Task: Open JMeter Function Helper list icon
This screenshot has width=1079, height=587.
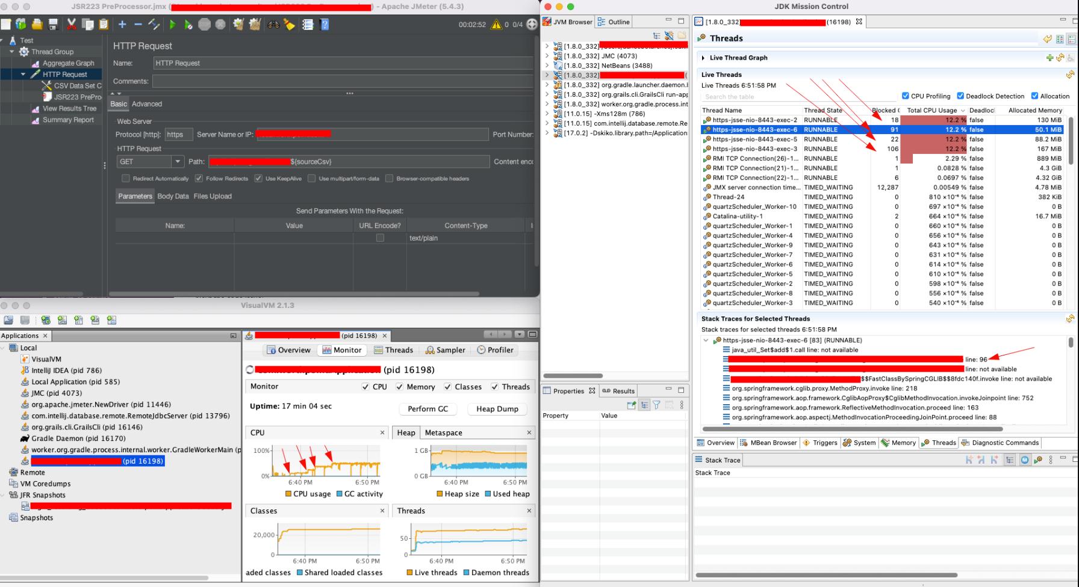Action: point(308,24)
